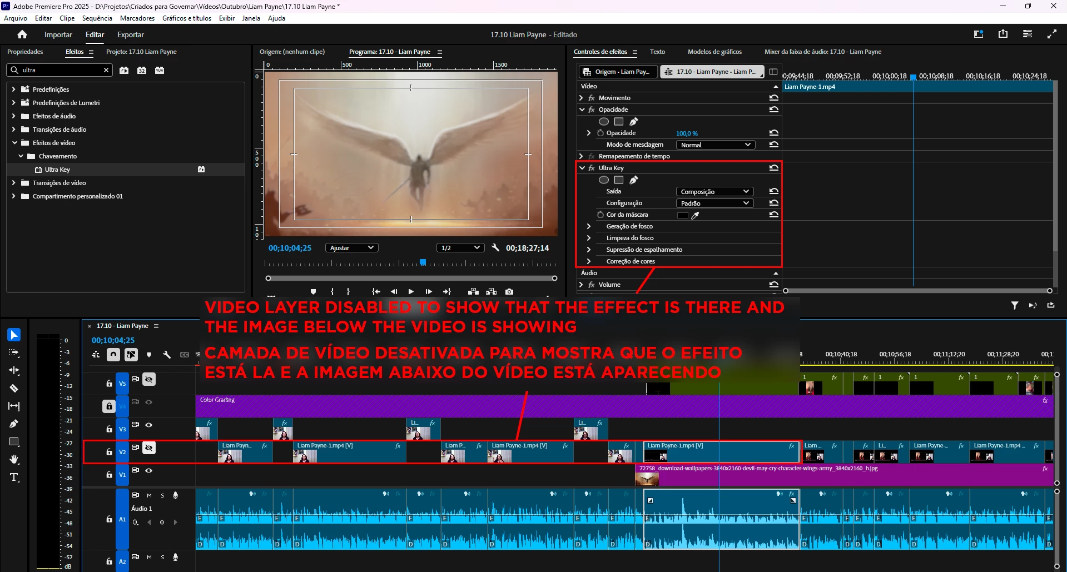Expand Transições de vídeo folder
This screenshot has width=1067, height=572.
coord(14,183)
